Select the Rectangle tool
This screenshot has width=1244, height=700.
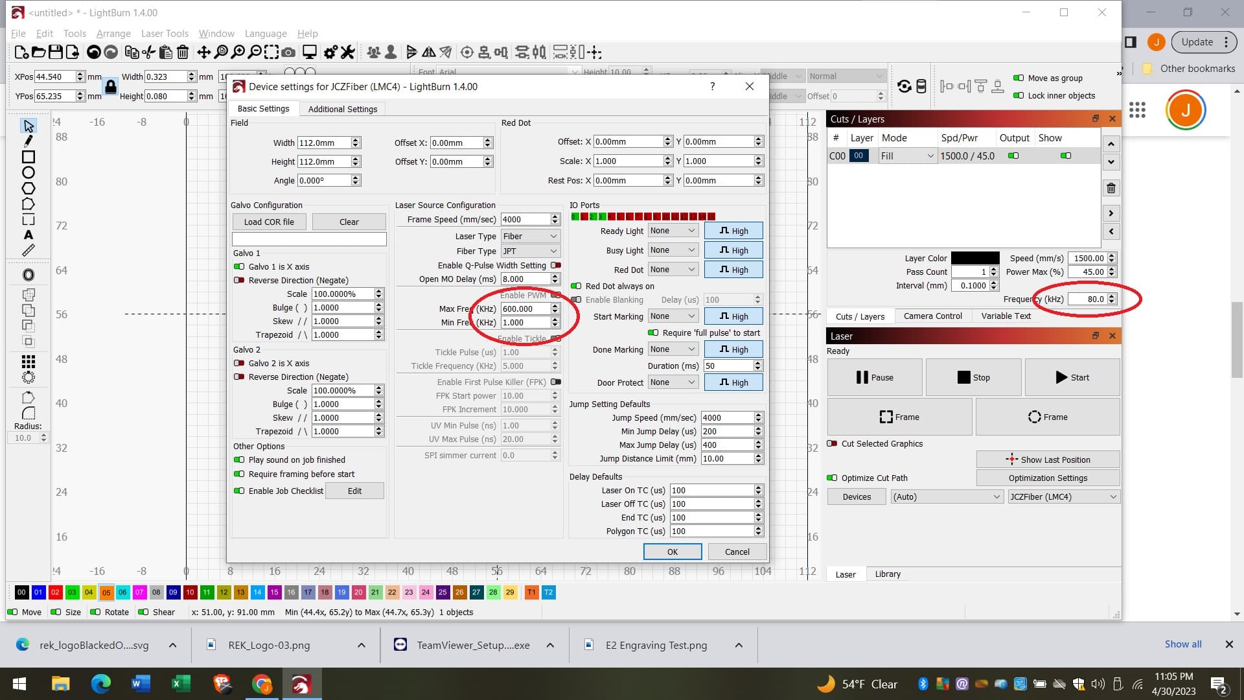(x=28, y=157)
